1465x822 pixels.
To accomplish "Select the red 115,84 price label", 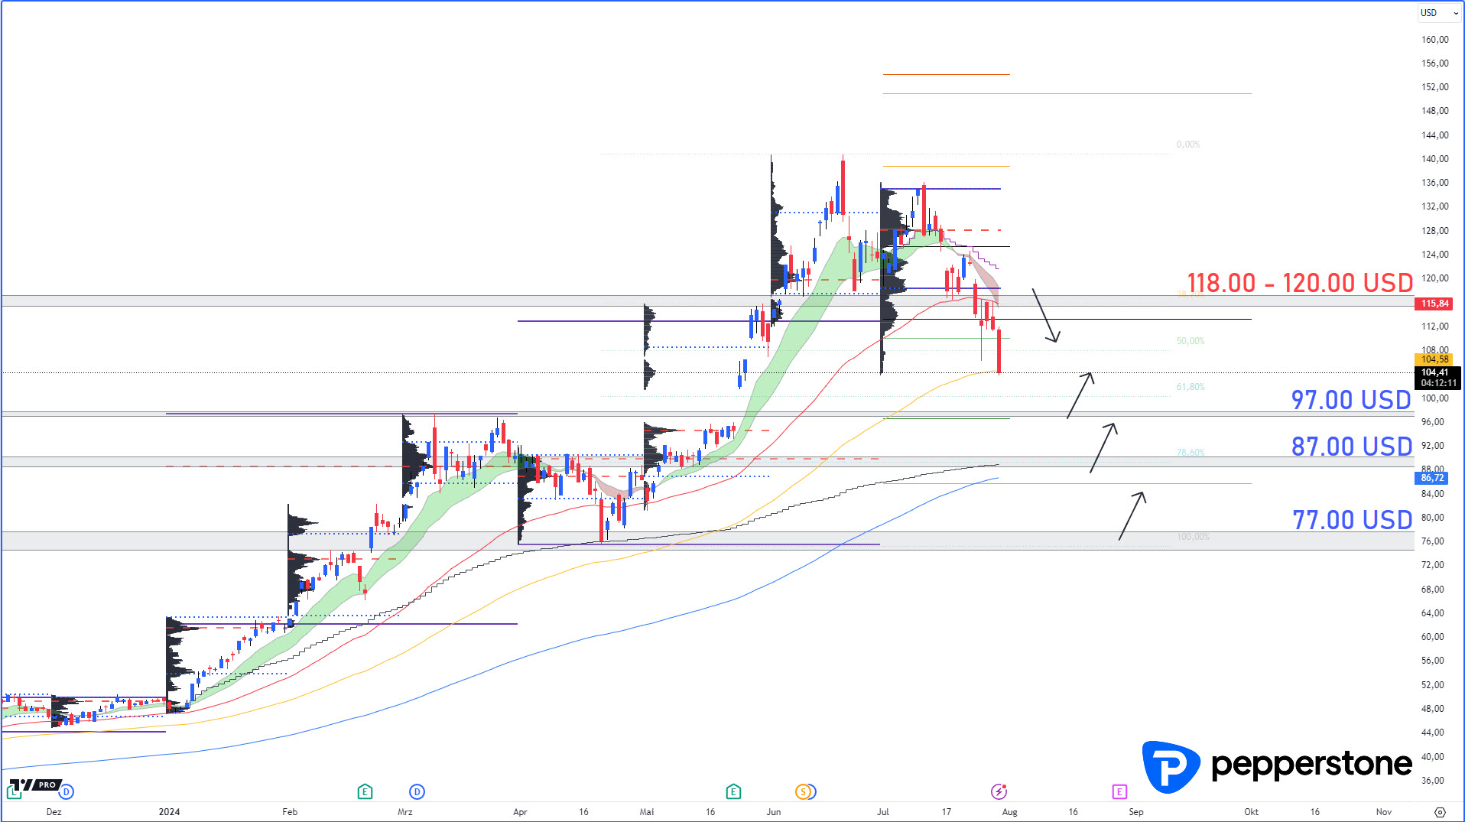I will tap(1434, 304).
